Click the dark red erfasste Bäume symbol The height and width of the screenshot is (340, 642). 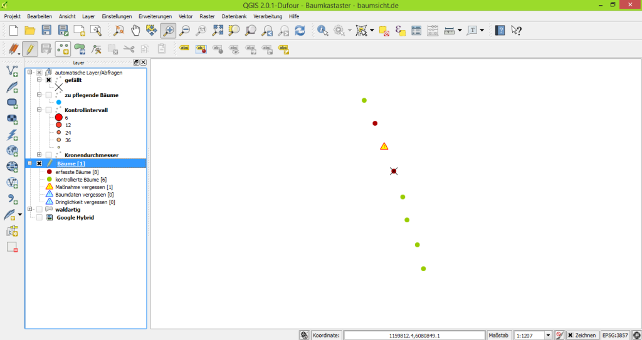[x=49, y=172]
